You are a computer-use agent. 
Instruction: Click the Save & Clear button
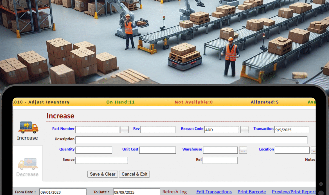(x=102, y=174)
